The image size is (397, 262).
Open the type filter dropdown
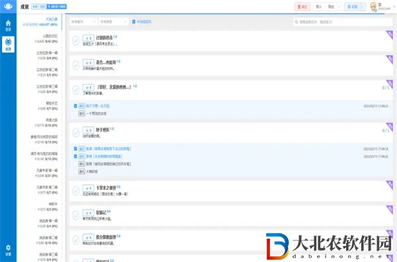(113, 22)
